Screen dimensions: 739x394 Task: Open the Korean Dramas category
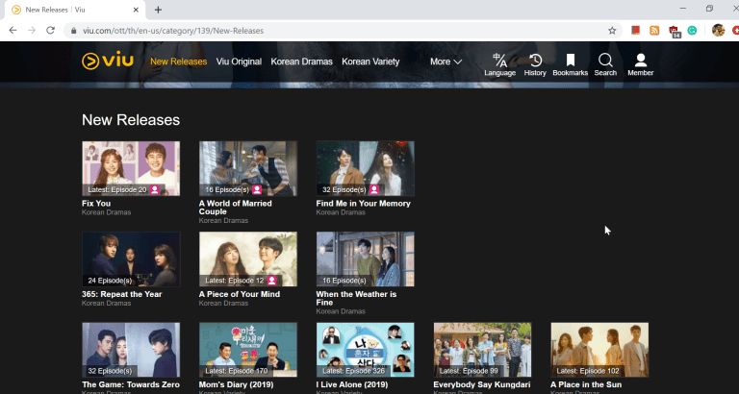[301, 62]
